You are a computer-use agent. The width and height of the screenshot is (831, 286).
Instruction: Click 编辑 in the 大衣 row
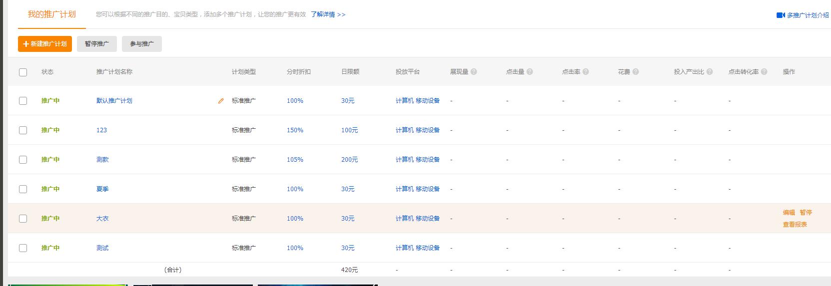(789, 213)
